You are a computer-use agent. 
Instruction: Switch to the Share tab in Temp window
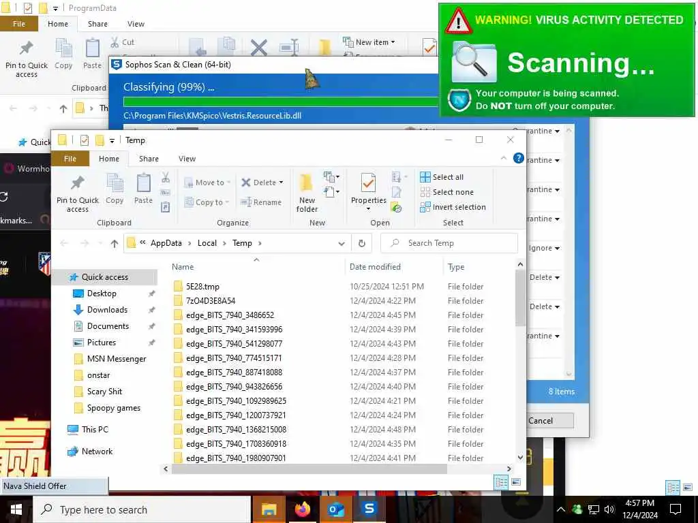click(x=149, y=159)
